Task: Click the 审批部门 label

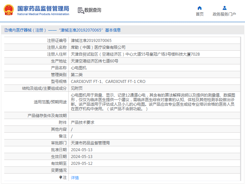Action: (59, 143)
